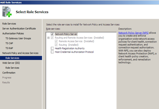
Task: Select Authorization Policies in sidebar
Action: [13, 33]
